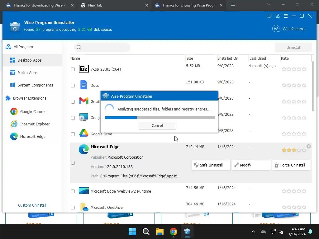The height and width of the screenshot is (239, 319).
Task: Click the network display tray icon
Action: (x=273, y=232)
